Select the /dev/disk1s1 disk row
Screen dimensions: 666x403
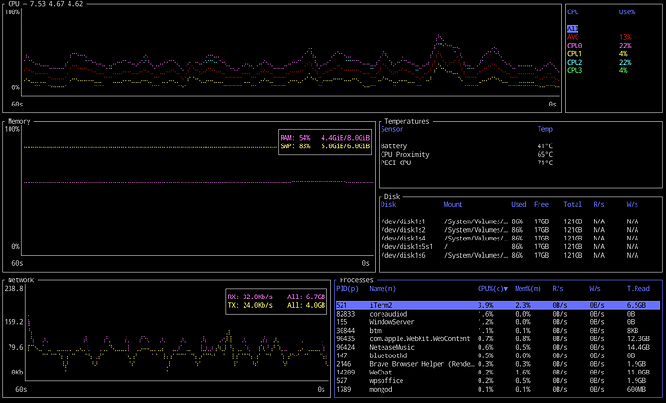pos(510,221)
